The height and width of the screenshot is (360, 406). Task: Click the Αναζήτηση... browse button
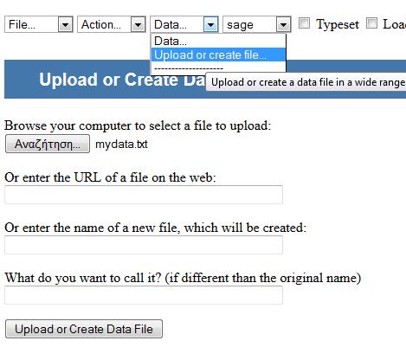pos(48,144)
